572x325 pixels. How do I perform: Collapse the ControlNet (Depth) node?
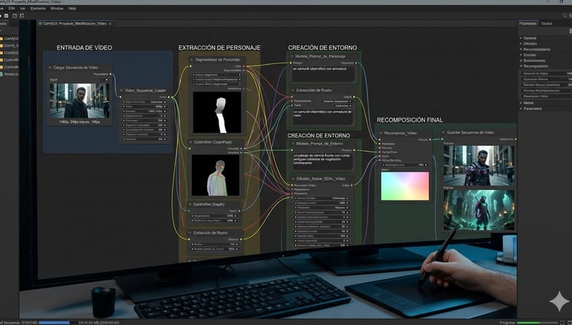pos(190,204)
